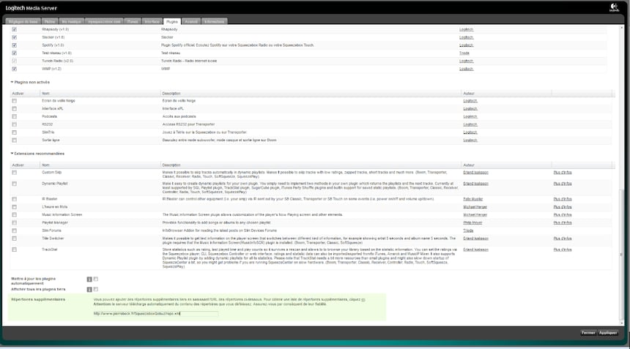Click Erland Isaksson link in Custom Skip row
Viewport: 630px width, 349px height.
point(475,173)
